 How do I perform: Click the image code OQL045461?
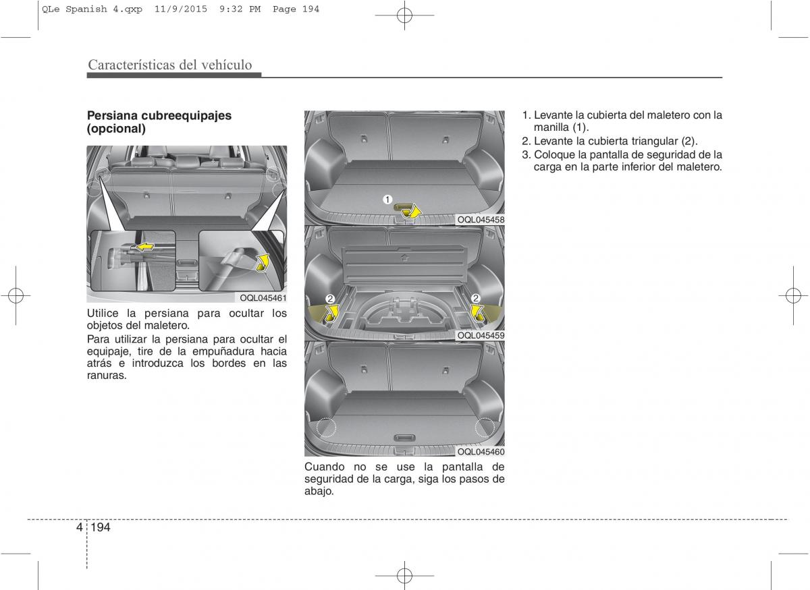tap(263, 297)
